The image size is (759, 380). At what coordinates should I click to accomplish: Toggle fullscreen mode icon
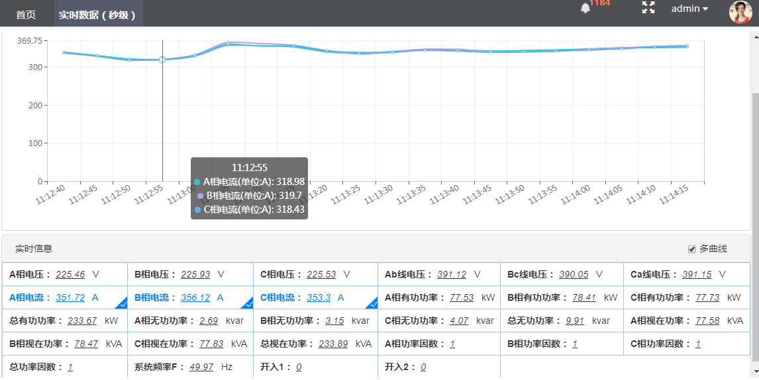(648, 8)
